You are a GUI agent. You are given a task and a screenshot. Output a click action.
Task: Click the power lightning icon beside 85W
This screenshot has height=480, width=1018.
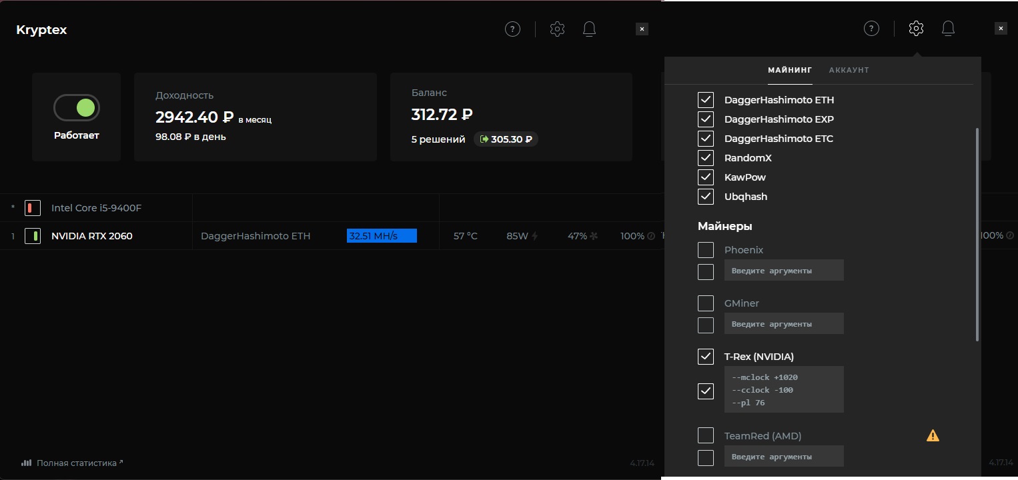pos(534,236)
